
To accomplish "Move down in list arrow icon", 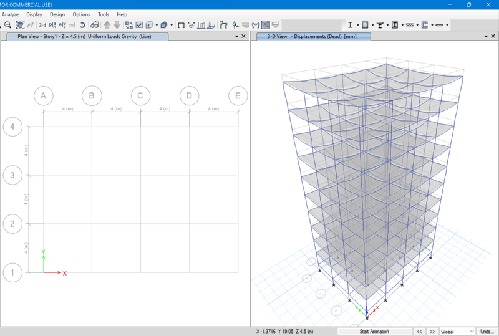I will point(117,25).
